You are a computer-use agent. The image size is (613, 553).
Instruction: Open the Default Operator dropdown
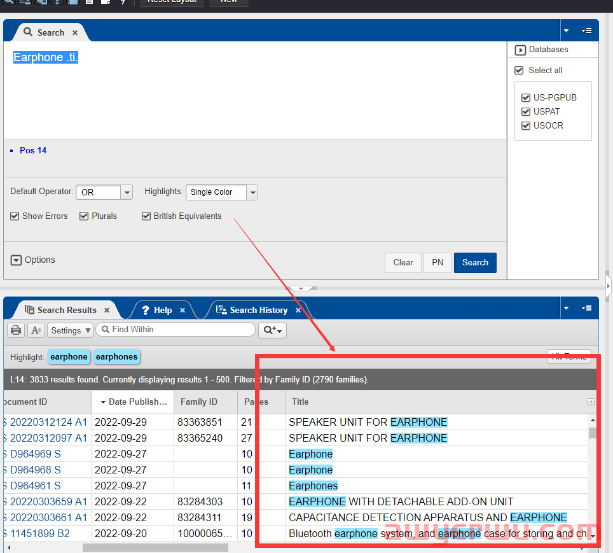(x=126, y=192)
